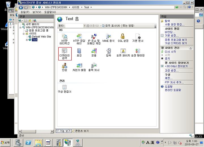Open the 파일(F) menu
This screenshot has width=204, height=147.
(25, 12)
